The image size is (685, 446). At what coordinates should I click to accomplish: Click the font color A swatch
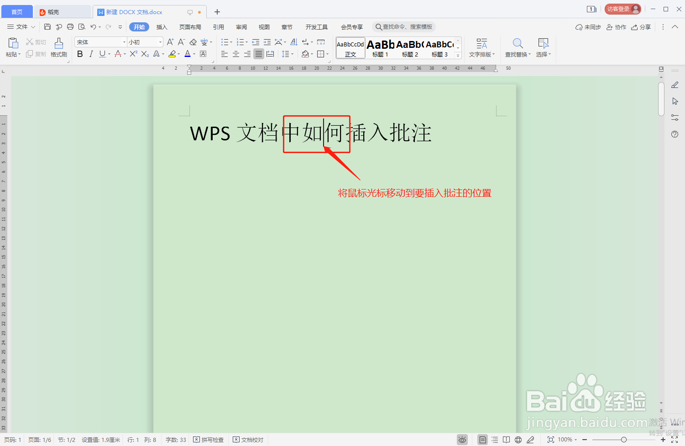coord(188,54)
